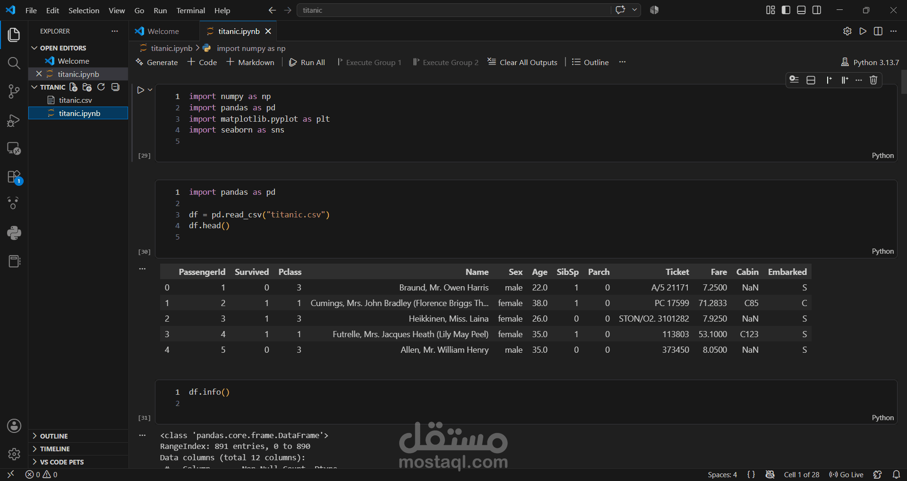
Task: Open the Copilot chat icon in title bar
Action: 620,10
